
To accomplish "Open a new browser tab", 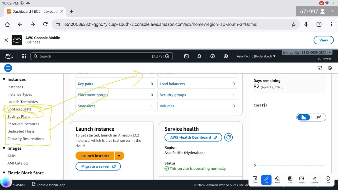I will [72, 11].
